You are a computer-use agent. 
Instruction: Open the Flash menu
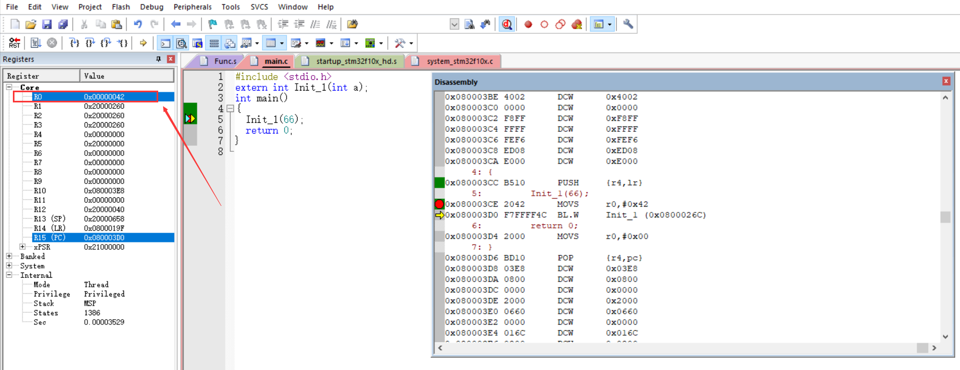click(121, 7)
